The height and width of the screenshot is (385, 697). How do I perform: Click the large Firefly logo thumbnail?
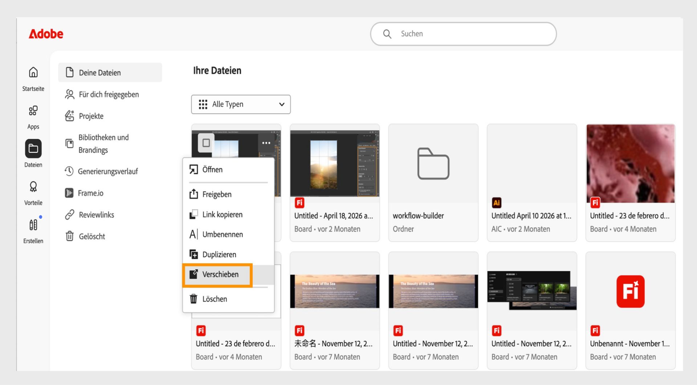click(631, 291)
